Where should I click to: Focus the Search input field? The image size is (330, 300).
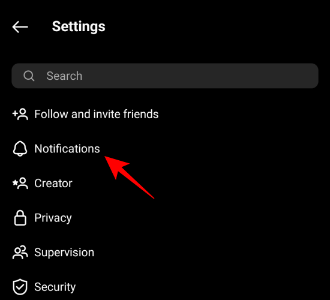165,76
